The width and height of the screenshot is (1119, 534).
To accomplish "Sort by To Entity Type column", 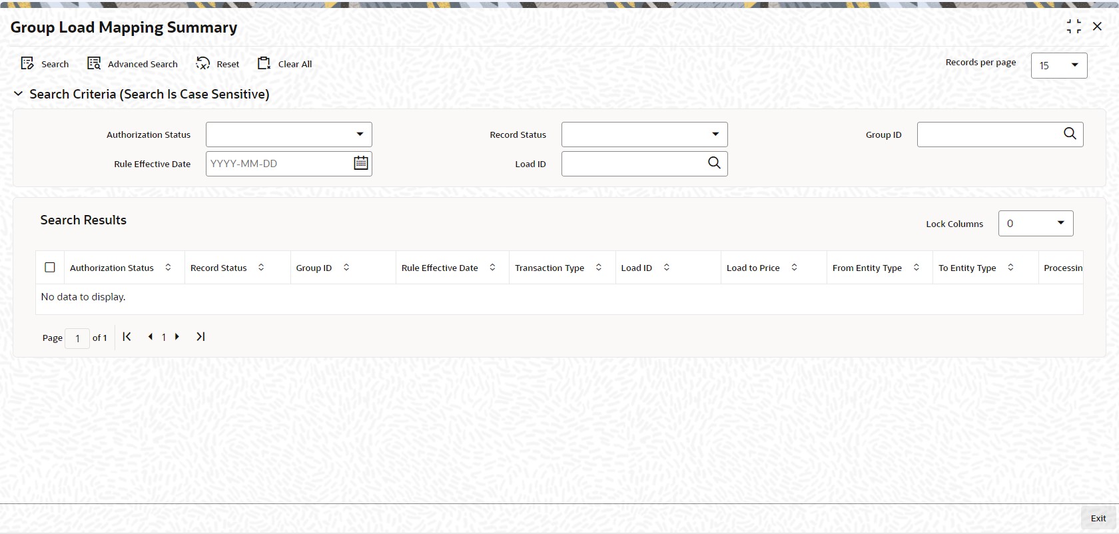I will 1010,268.
